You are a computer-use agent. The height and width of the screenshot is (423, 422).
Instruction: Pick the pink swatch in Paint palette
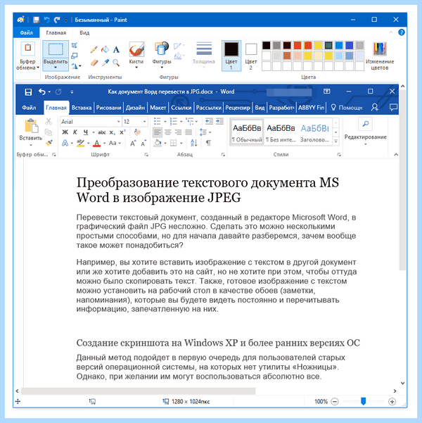click(x=297, y=56)
